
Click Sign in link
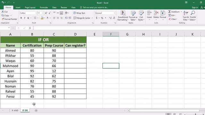point(195,7)
